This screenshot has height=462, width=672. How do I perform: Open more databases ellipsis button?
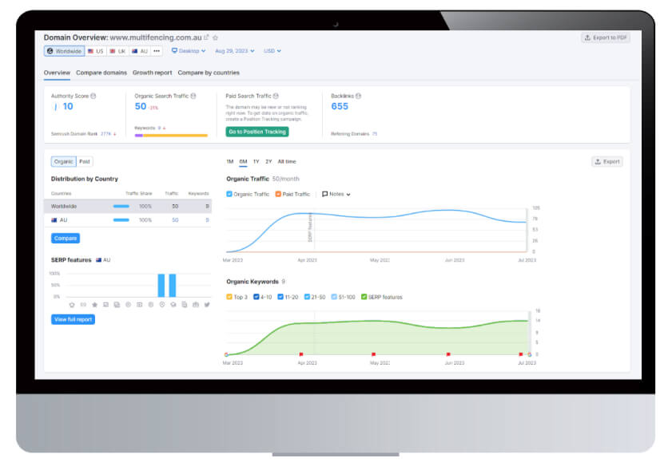(x=157, y=51)
